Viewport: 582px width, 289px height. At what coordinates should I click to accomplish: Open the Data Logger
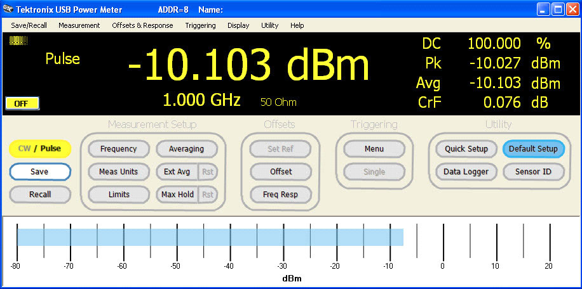[x=466, y=172]
